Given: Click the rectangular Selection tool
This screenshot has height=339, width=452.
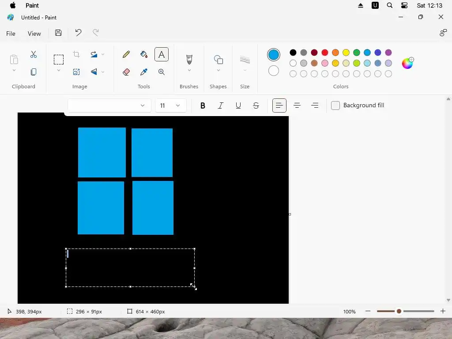Looking at the screenshot, I should point(59,60).
